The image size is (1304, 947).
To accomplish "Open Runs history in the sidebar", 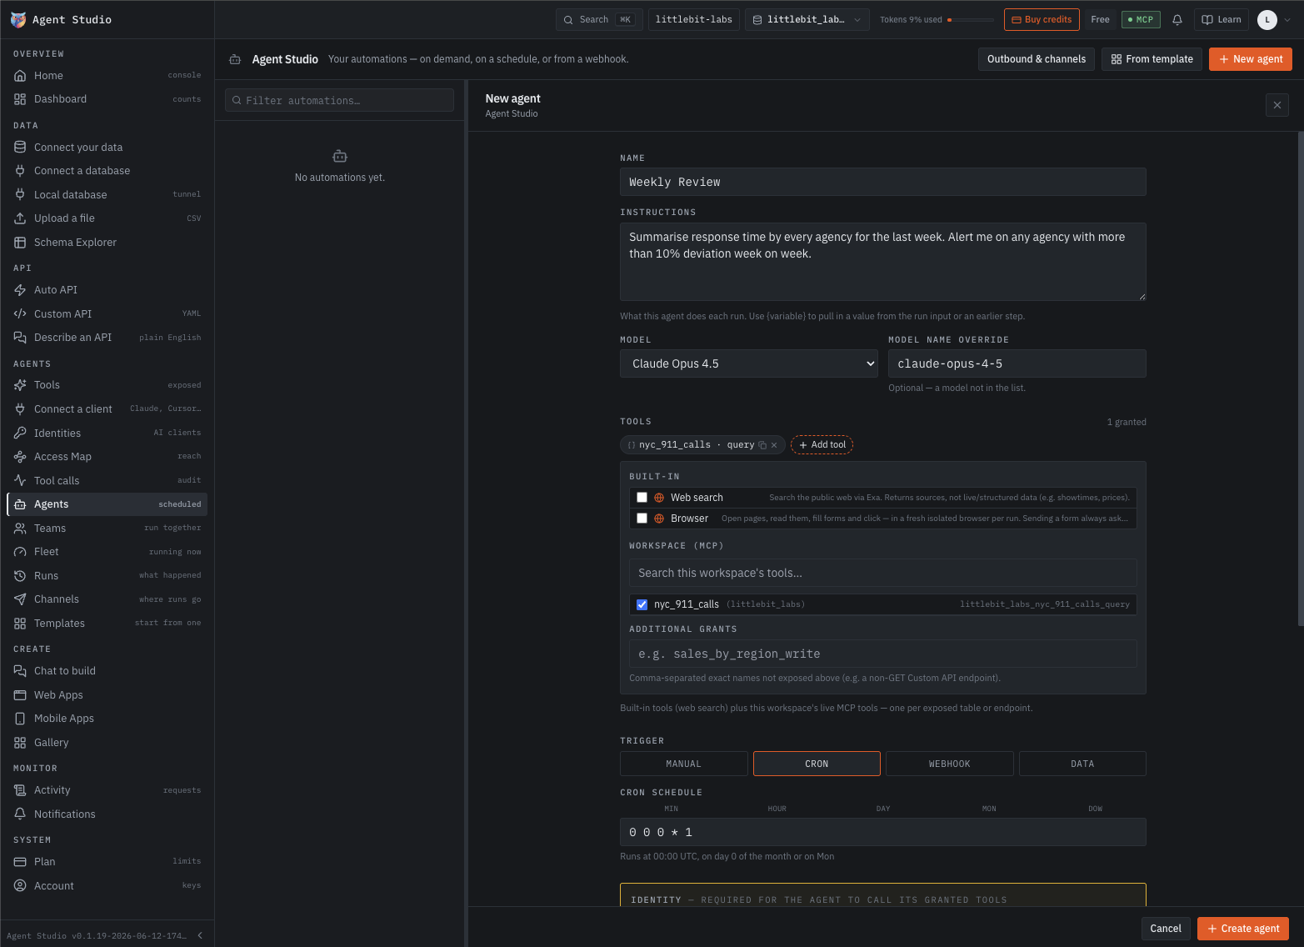I will tap(107, 576).
